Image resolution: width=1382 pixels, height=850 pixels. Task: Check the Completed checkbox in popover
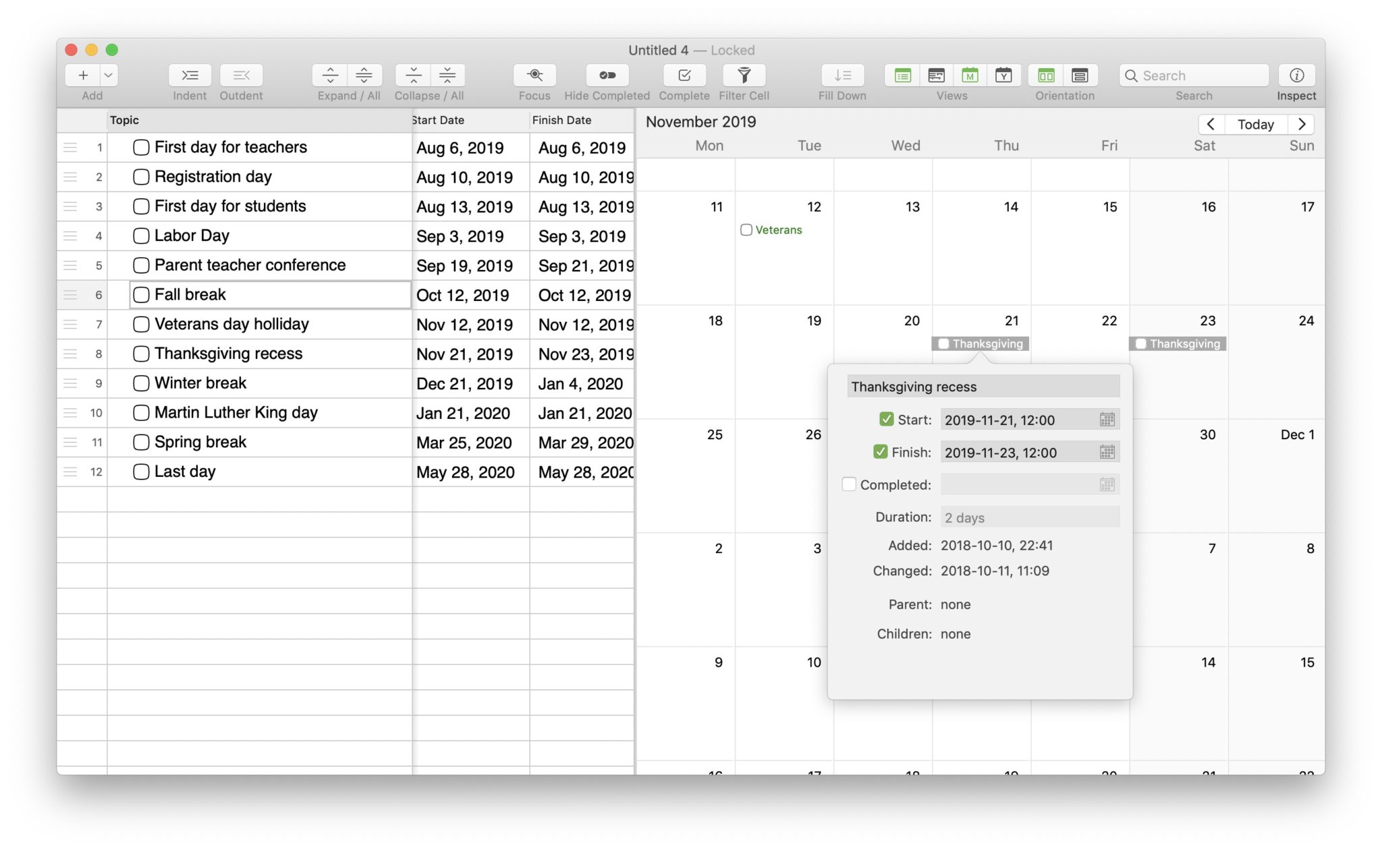pyautogui.click(x=849, y=484)
